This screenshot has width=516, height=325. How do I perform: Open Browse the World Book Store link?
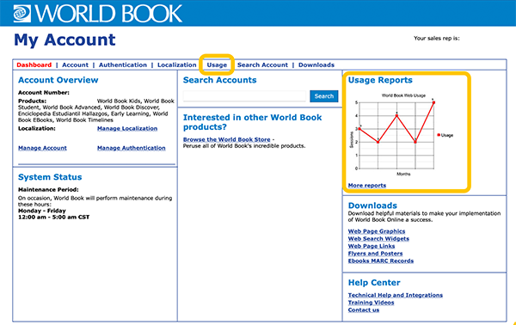pyautogui.click(x=227, y=139)
